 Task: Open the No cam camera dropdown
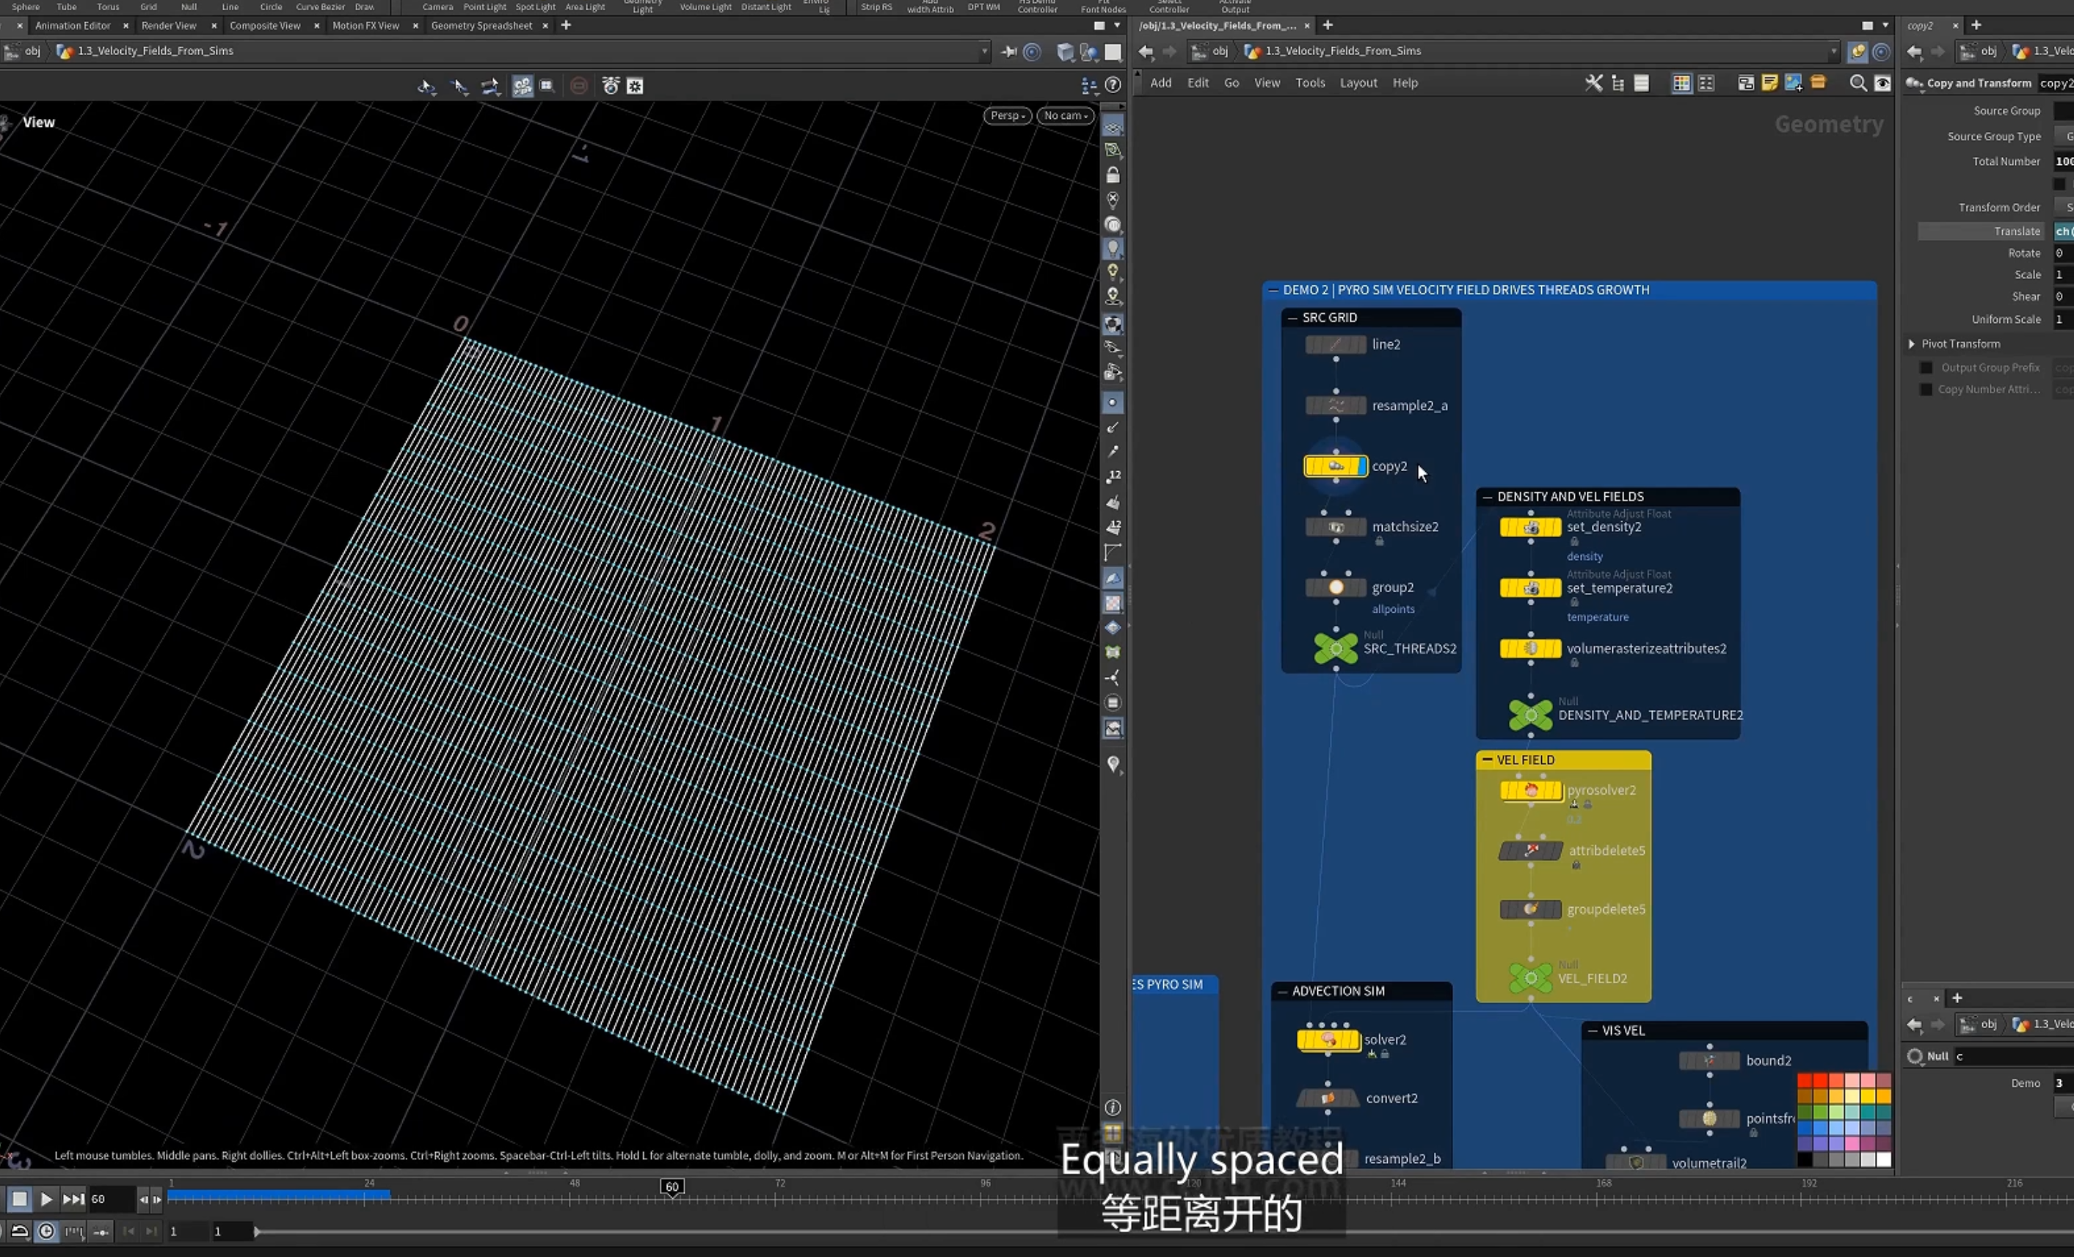point(1066,116)
